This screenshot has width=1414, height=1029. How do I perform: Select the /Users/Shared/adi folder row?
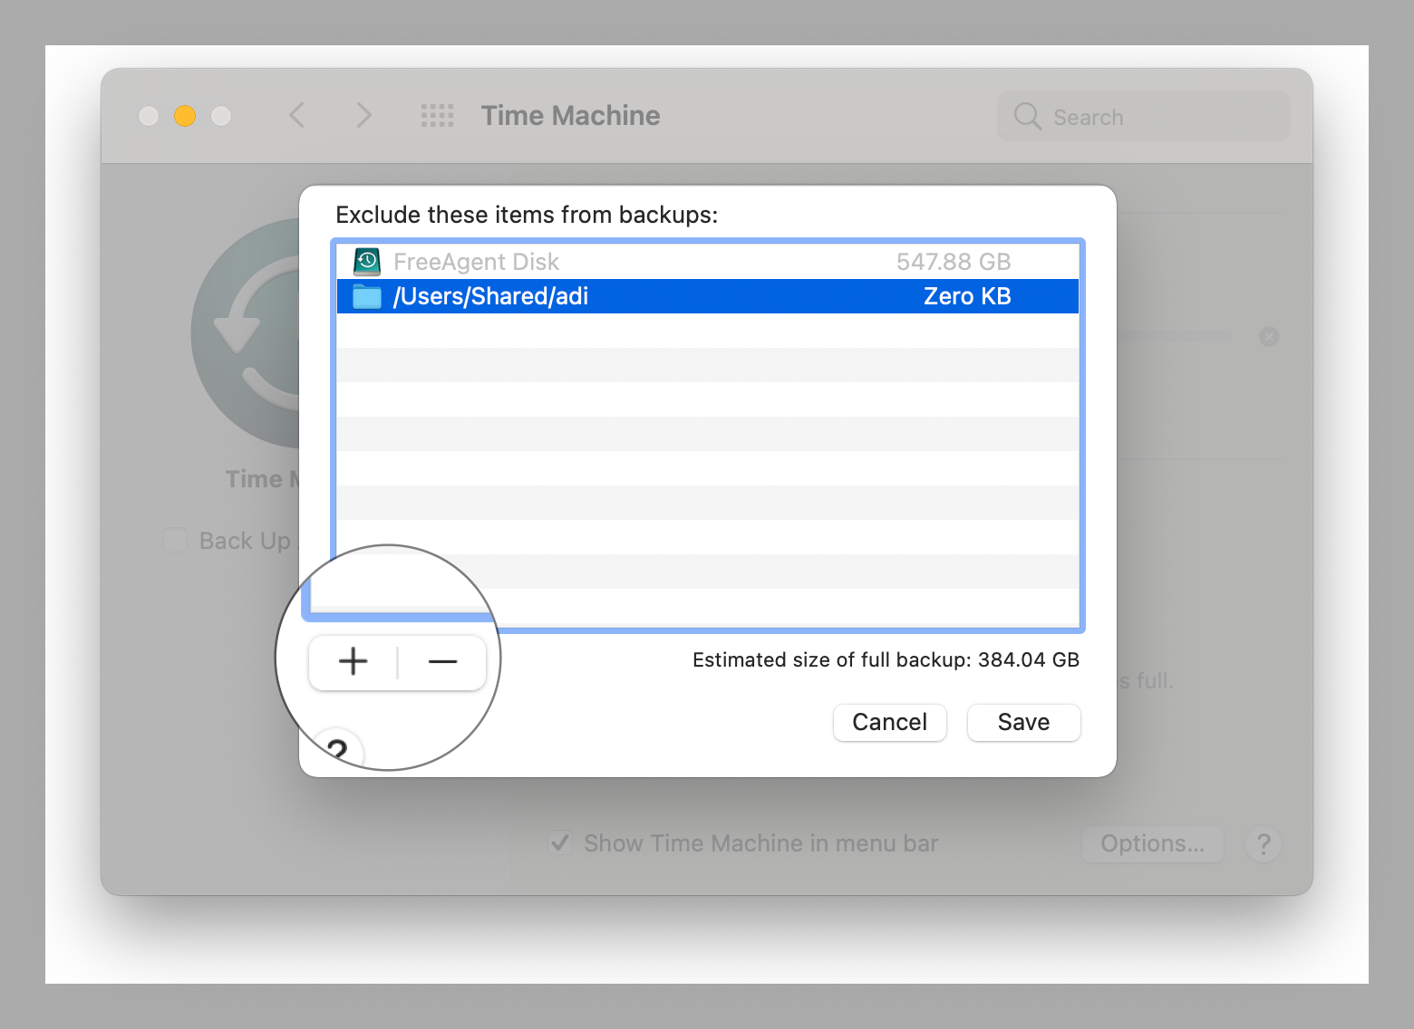[708, 296]
